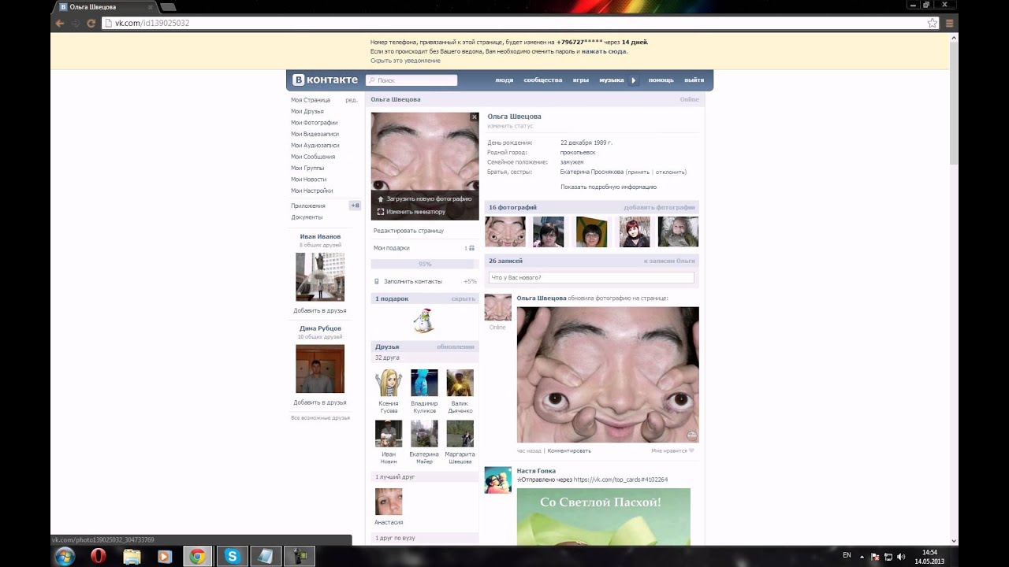The height and width of the screenshot is (567, 1009).
Task: Open Мои Сообщения in sidebar
Action: (x=313, y=157)
